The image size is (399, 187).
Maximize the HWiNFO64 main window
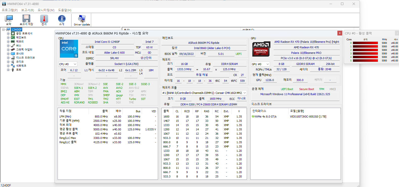[x=342, y=4]
